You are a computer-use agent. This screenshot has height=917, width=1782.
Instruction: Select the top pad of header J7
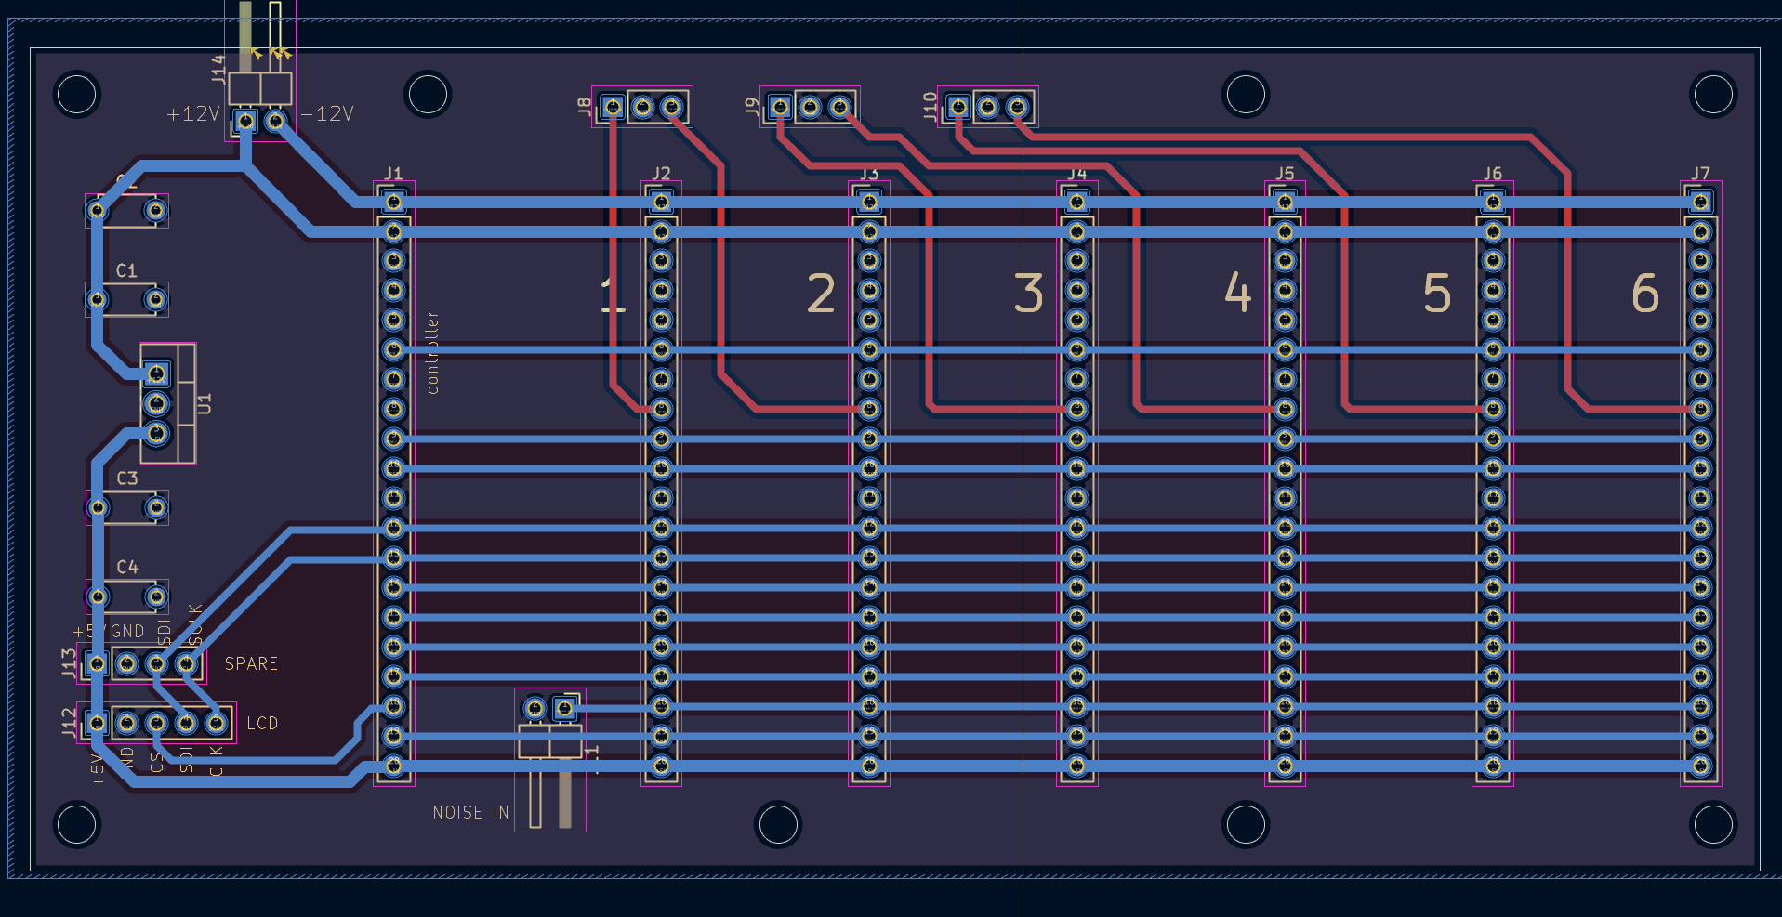[1701, 201]
